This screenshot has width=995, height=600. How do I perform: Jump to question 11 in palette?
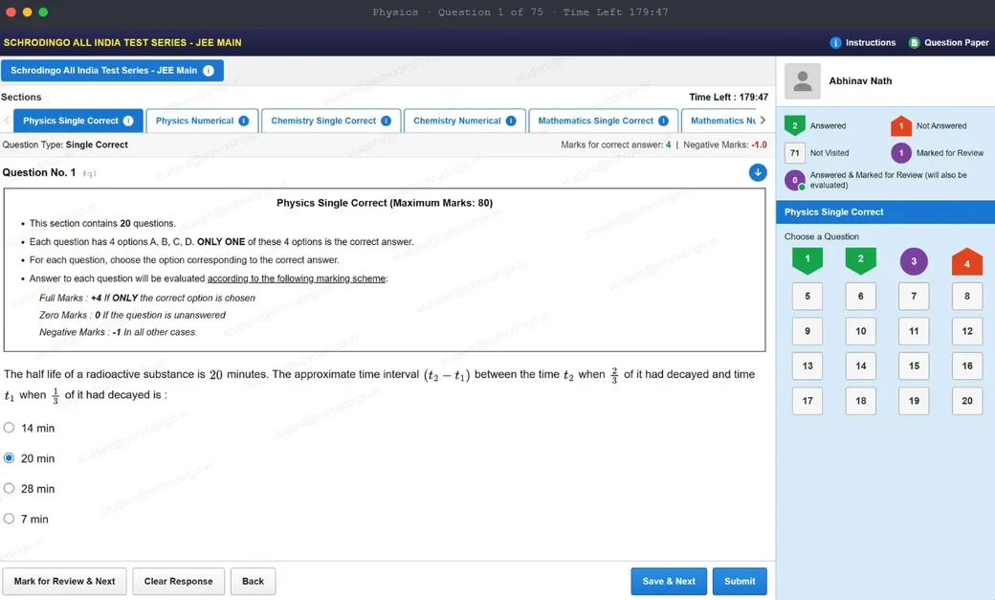[x=914, y=331]
